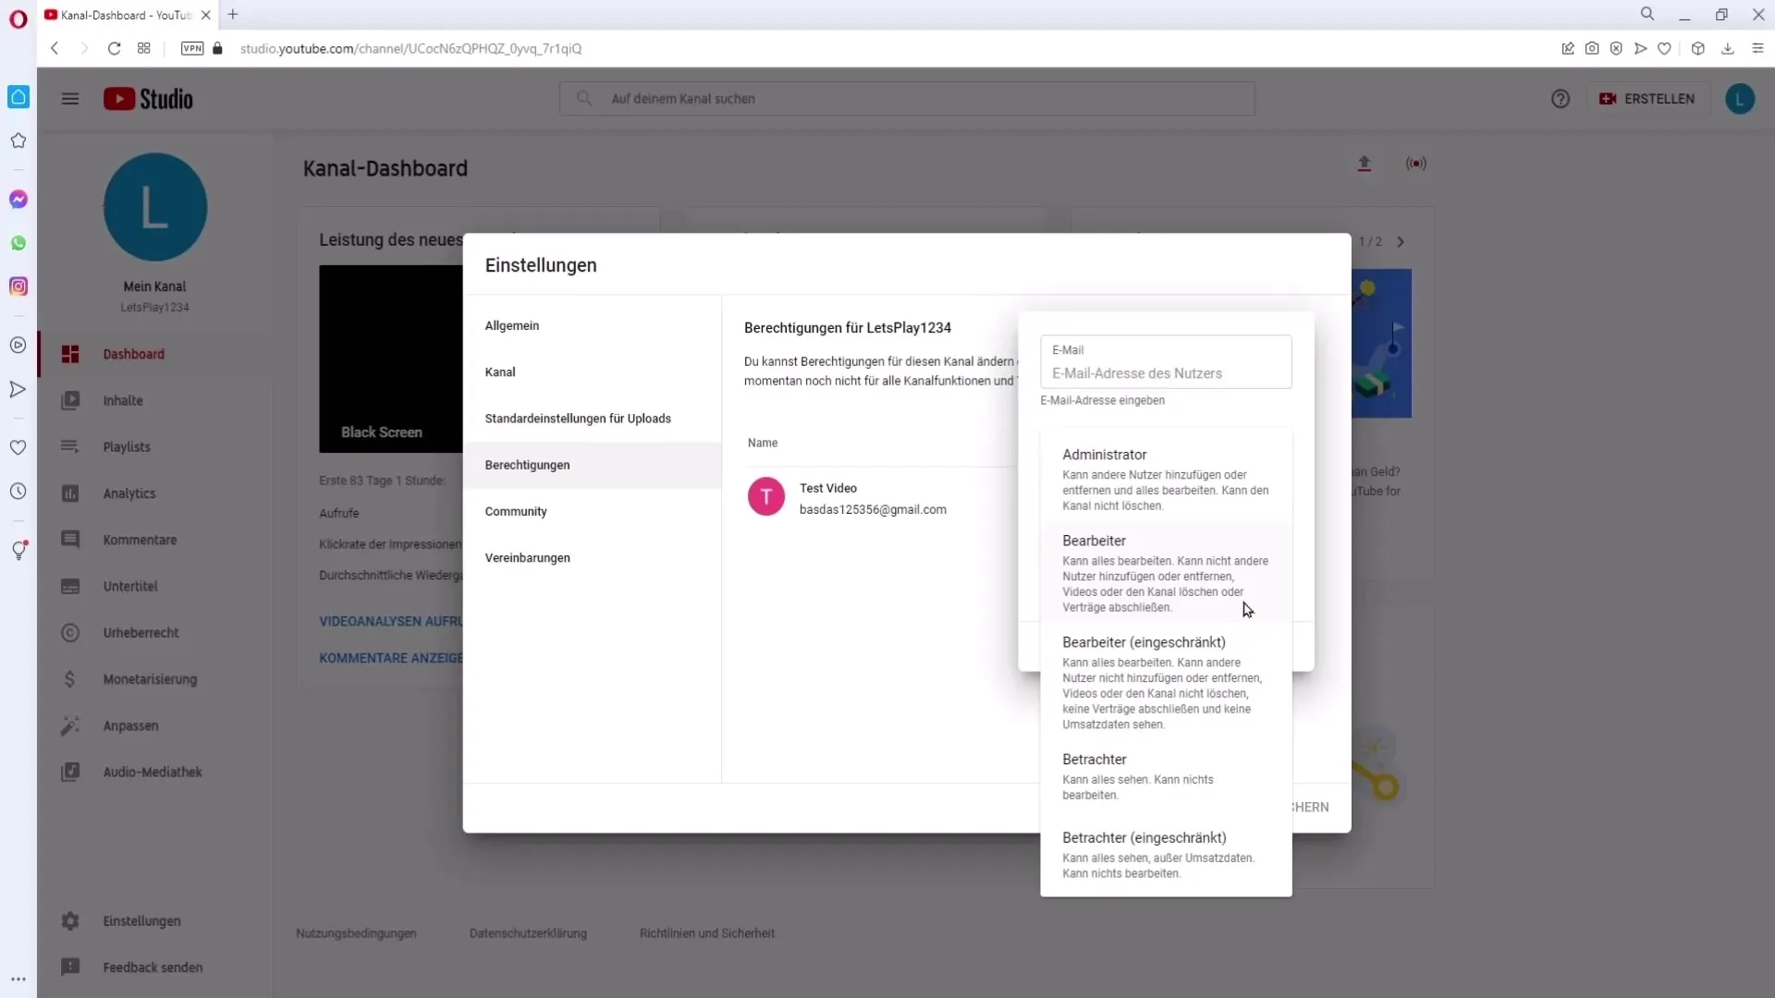
Task: Click Datenschutzerklärung link at bottom
Action: click(x=529, y=932)
